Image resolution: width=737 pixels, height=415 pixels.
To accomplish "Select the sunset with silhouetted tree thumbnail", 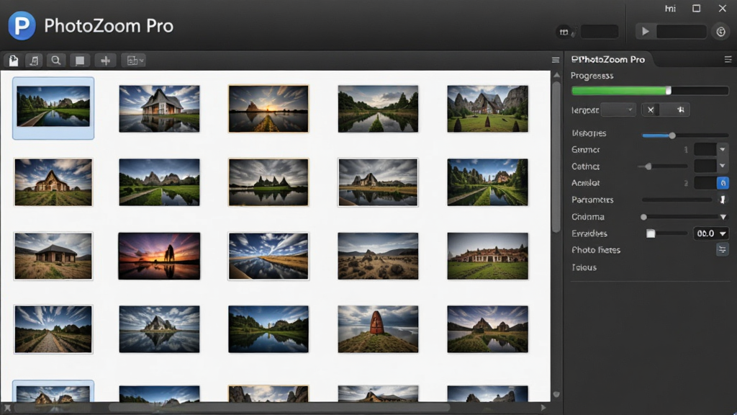I will click(159, 256).
